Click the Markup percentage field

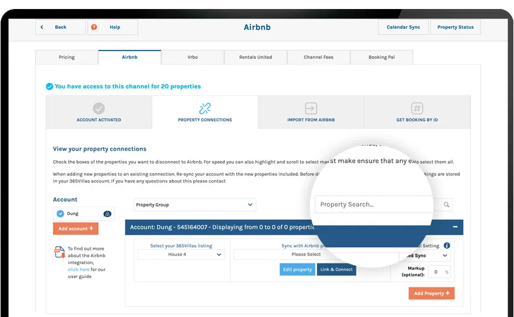click(x=439, y=272)
